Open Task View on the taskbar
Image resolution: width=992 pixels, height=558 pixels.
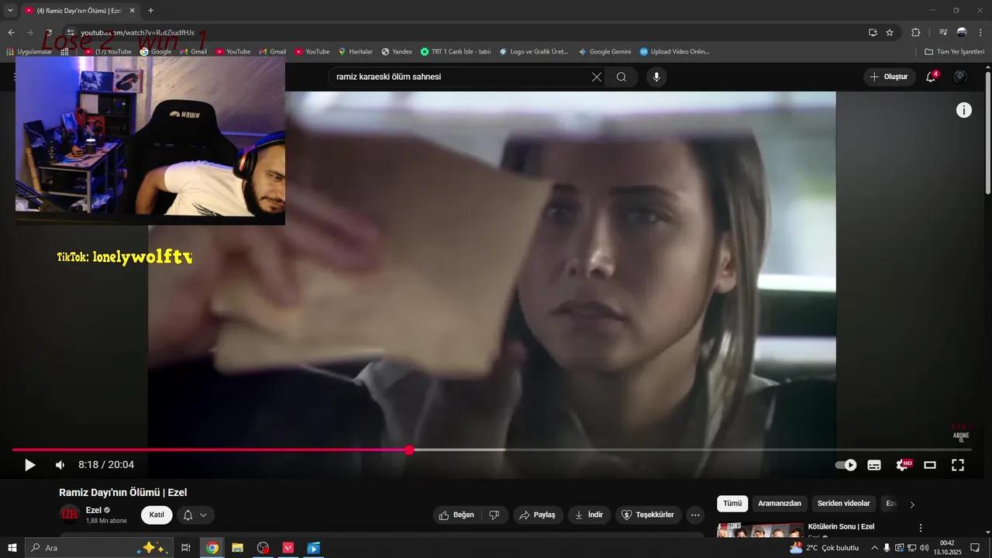click(186, 548)
